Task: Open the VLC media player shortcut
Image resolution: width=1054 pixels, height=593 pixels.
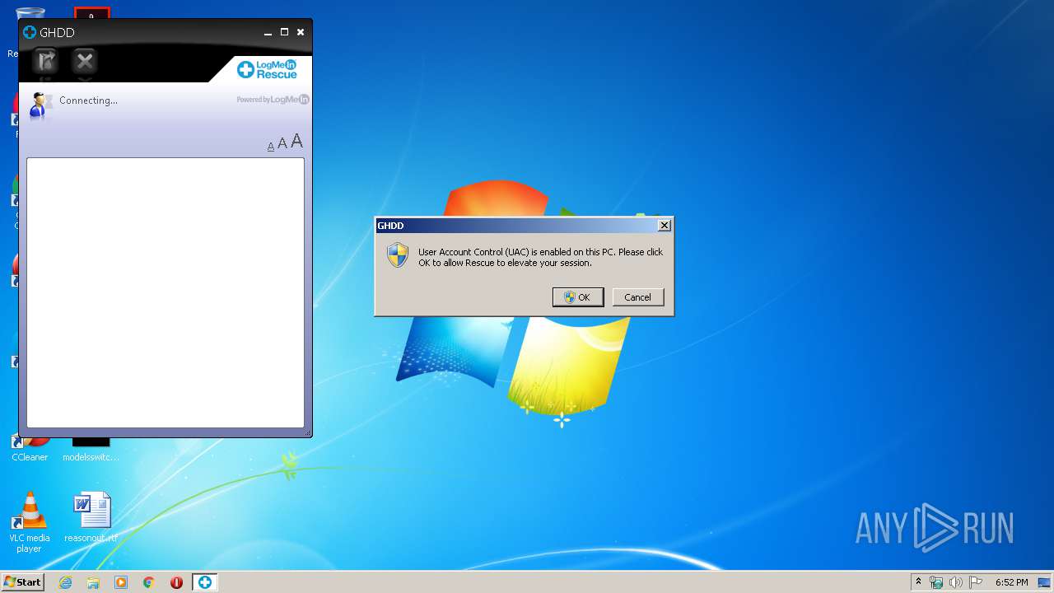Action: pyautogui.click(x=29, y=521)
